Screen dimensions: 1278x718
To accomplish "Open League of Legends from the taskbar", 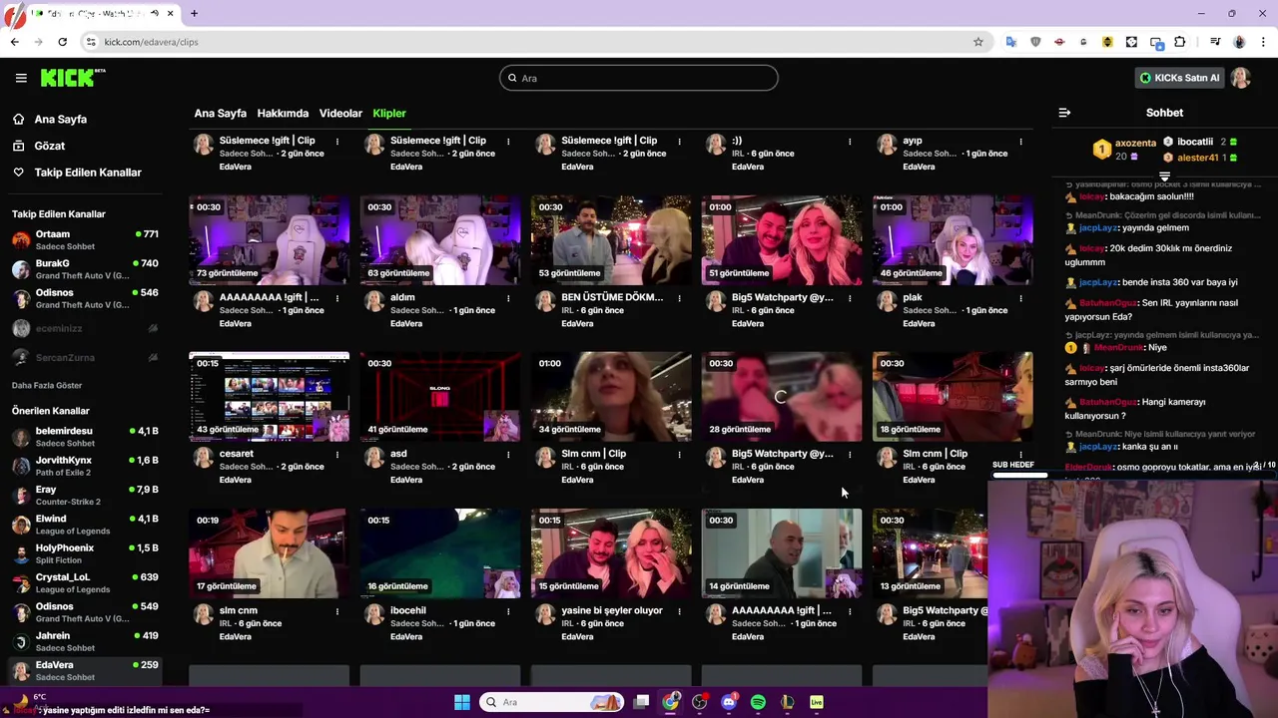I will (x=787, y=702).
